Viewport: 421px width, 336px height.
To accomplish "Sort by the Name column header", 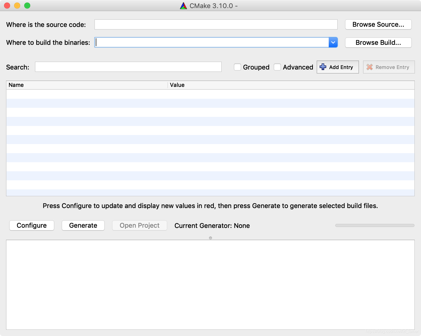I will coord(87,85).
